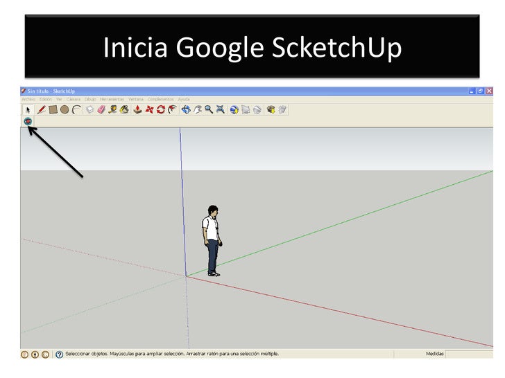Open the Herramientas menu

(112, 99)
